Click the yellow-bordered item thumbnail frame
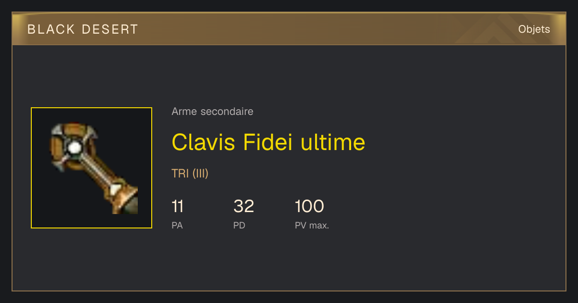This screenshot has height=303, width=578. 92,168
